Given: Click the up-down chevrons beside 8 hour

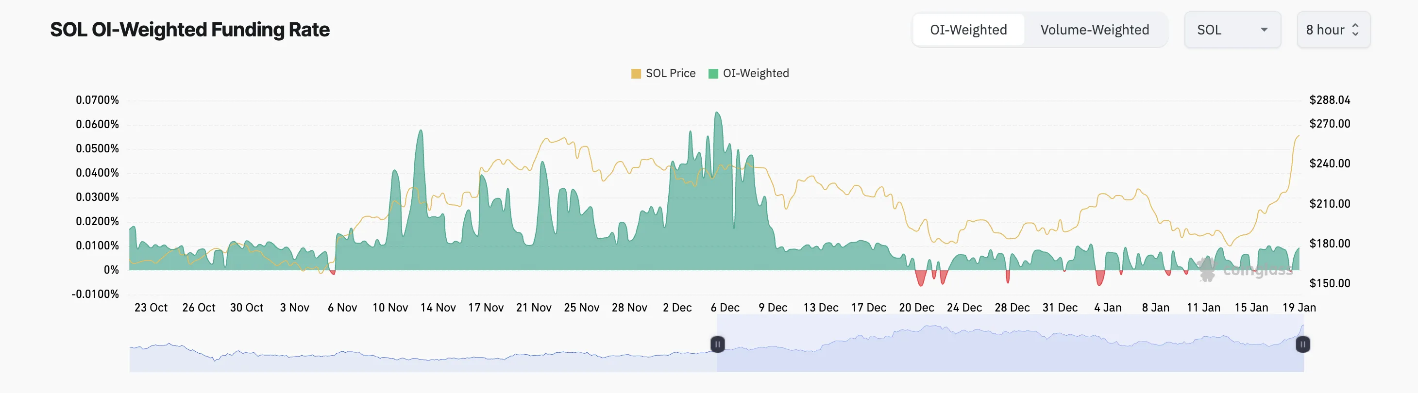Looking at the screenshot, I should click(1355, 30).
